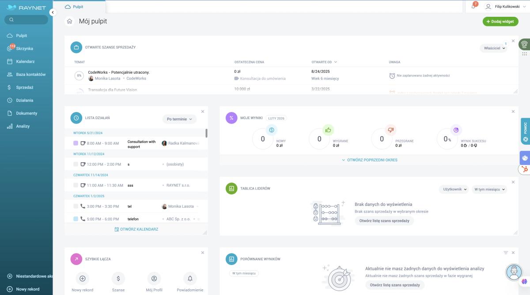Sort by the Otwarte od column header
This screenshot has height=295, width=530.
pos(324,62)
